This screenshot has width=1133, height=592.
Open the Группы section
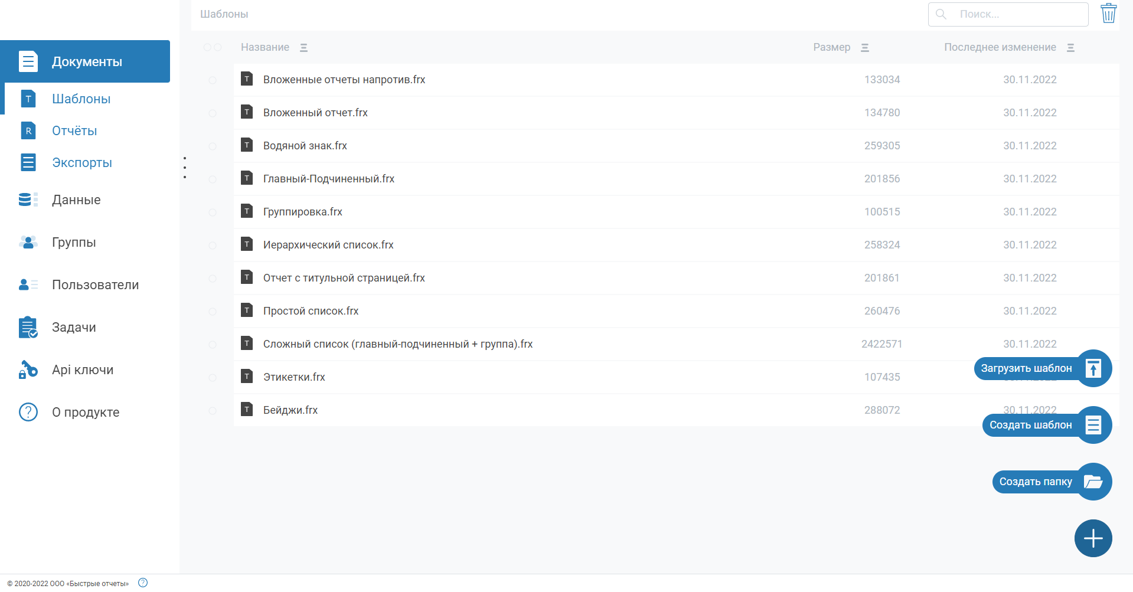(85, 243)
